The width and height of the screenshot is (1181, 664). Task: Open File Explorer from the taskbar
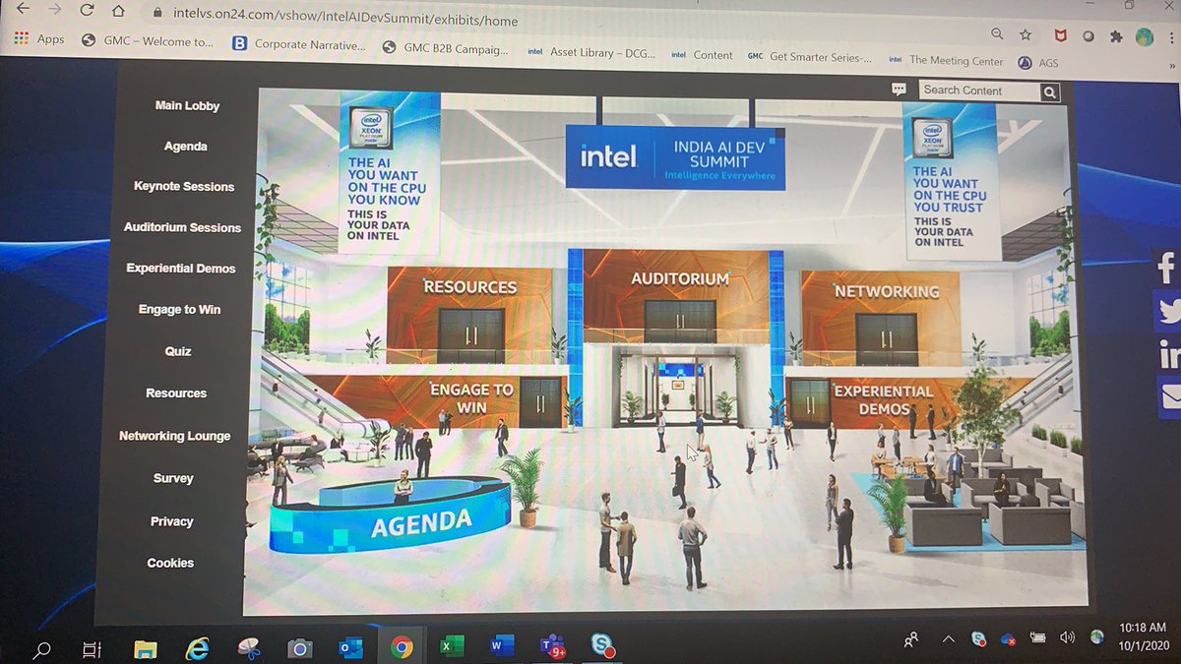point(146,648)
